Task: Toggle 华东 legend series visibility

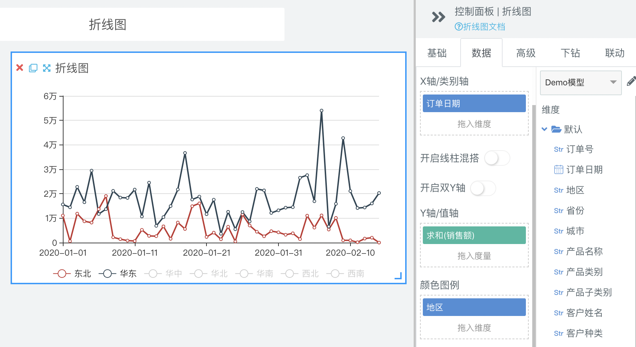Action: pos(118,274)
